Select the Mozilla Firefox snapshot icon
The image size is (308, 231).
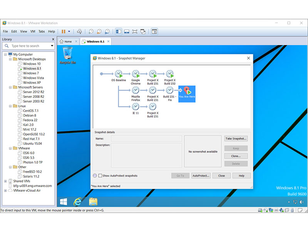click(136, 90)
